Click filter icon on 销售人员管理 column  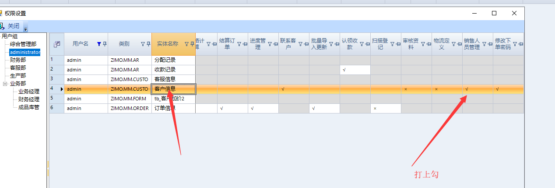(484, 44)
